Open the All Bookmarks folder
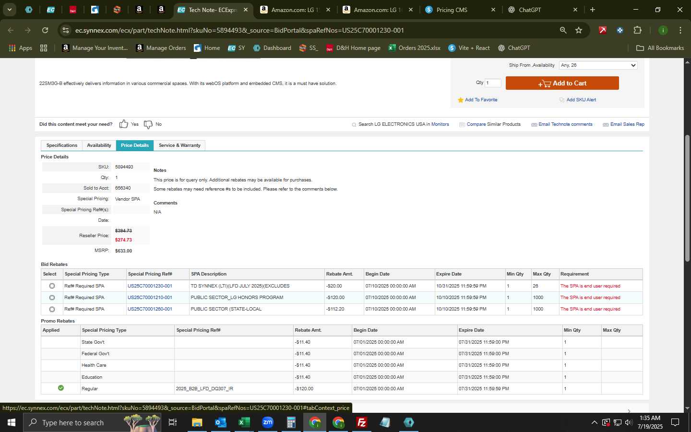 pos(660,48)
